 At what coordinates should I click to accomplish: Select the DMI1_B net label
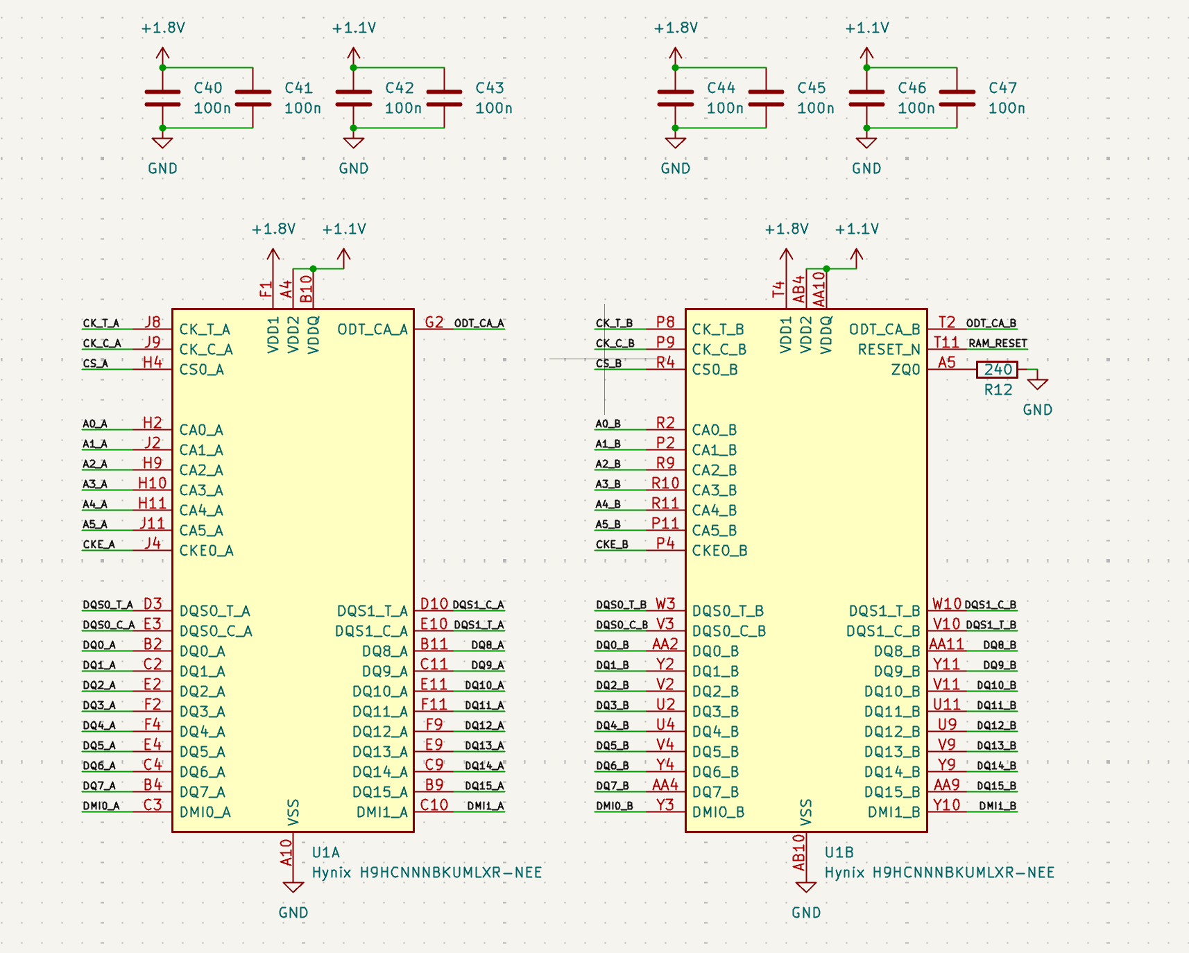pos(997,806)
